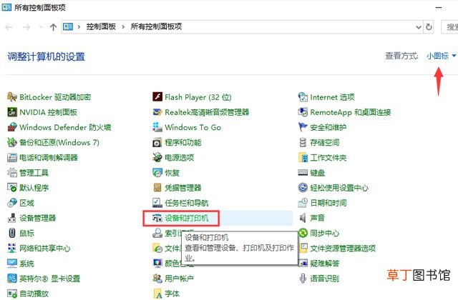
Task: Expand chevron before 控制面板 breadcrumb
Action: tap(79, 27)
